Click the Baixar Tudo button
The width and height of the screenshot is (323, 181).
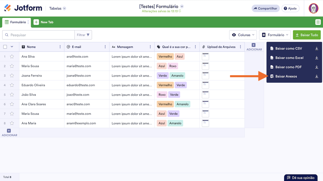(x=307, y=35)
